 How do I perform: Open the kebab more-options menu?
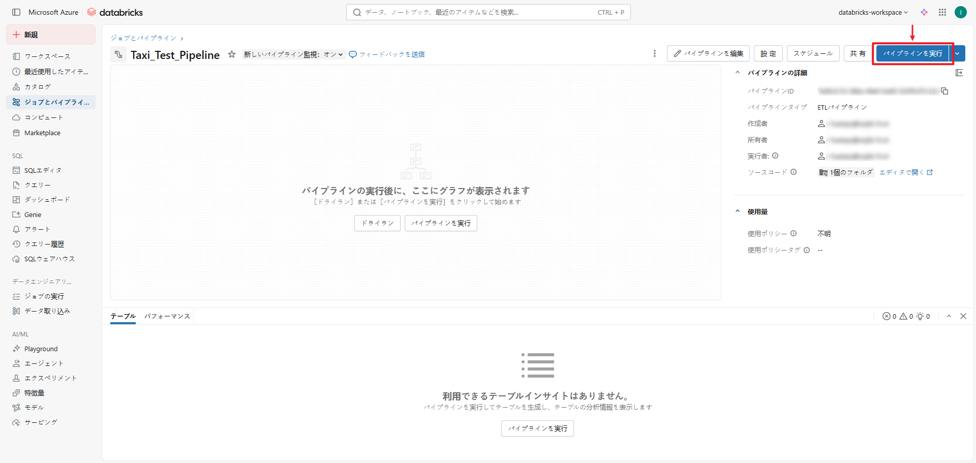click(654, 53)
